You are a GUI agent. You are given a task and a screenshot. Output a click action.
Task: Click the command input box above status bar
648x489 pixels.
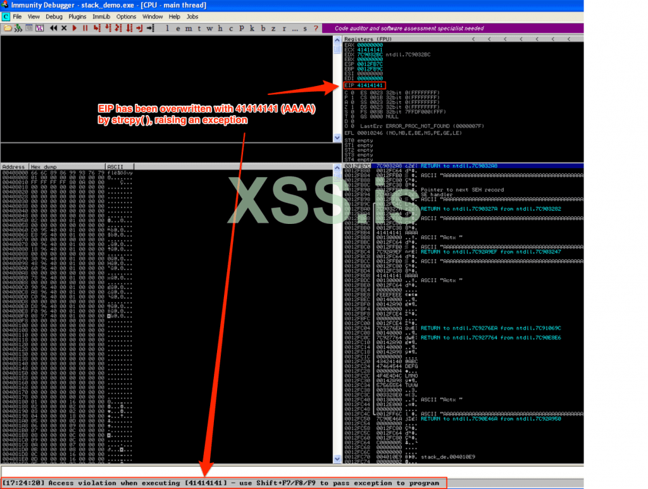(292, 472)
